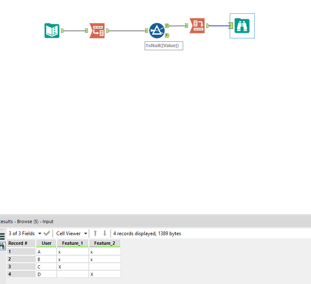
Task: Click User cell containing B
Action: (x=46, y=259)
